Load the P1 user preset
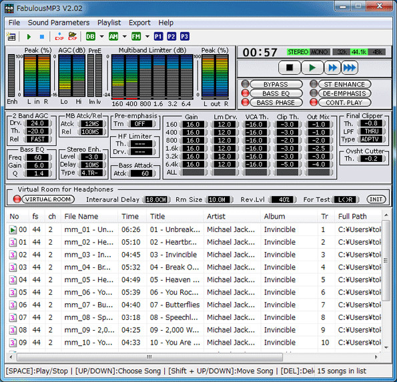 pyautogui.click(x=158, y=37)
